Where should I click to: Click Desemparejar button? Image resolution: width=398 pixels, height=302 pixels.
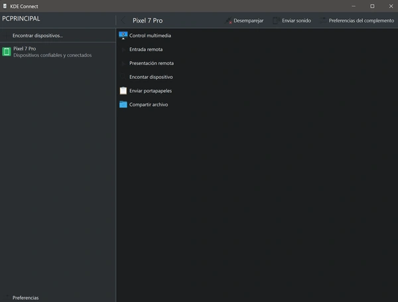[244, 21]
